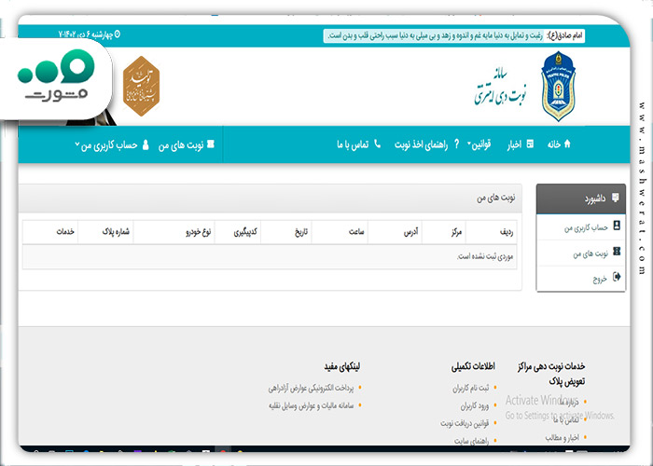Click the ticket icon beside نوبت های من in the navbar
653x466 pixels.
(211, 144)
